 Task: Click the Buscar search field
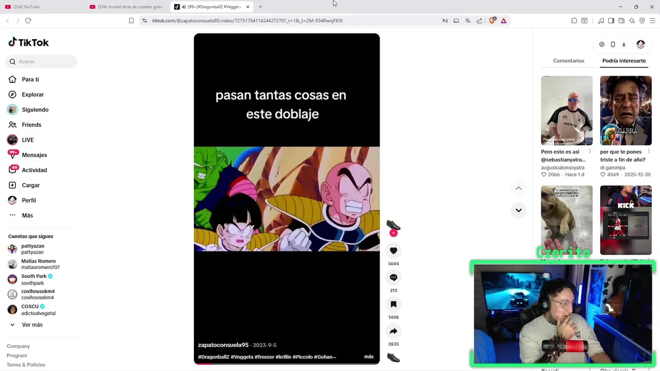coord(42,61)
